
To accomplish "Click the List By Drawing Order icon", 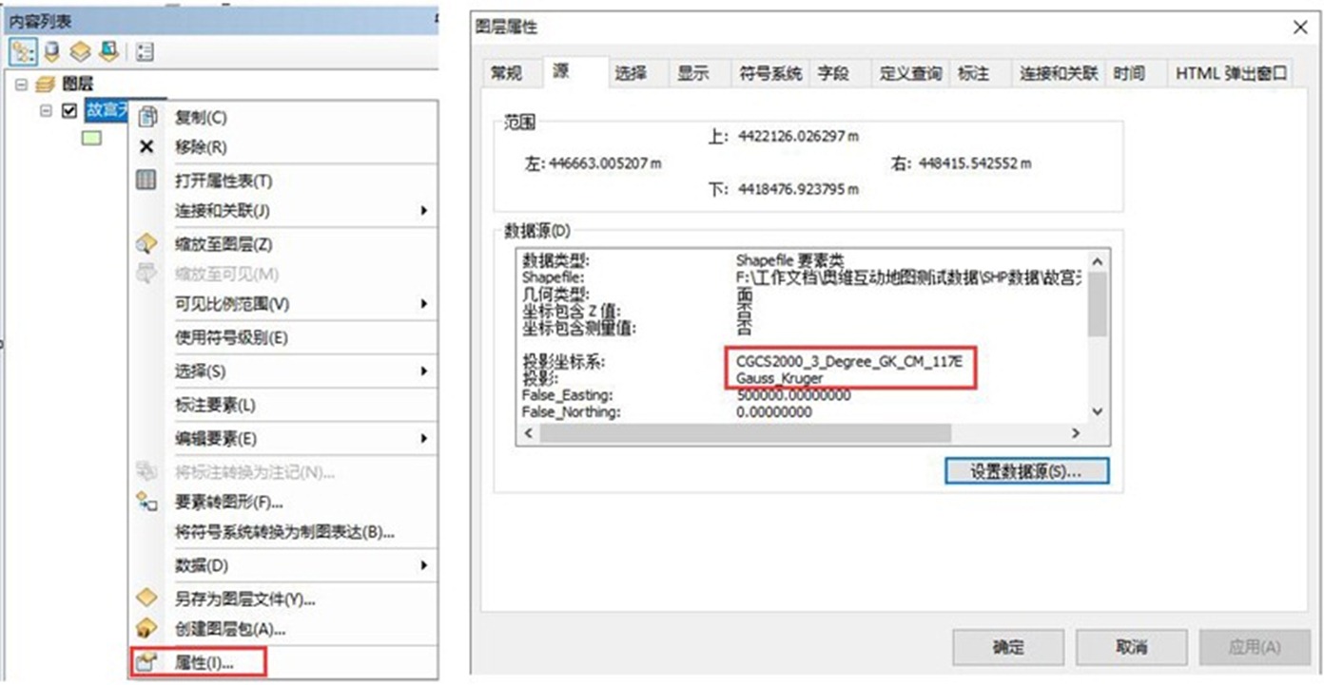I will tap(24, 50).
